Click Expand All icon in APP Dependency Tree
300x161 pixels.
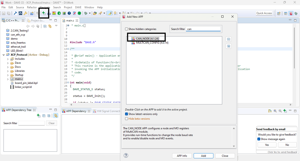49,116
